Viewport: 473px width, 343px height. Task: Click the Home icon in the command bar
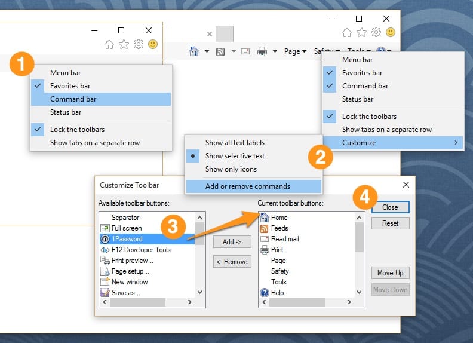(x=193, y=51)
